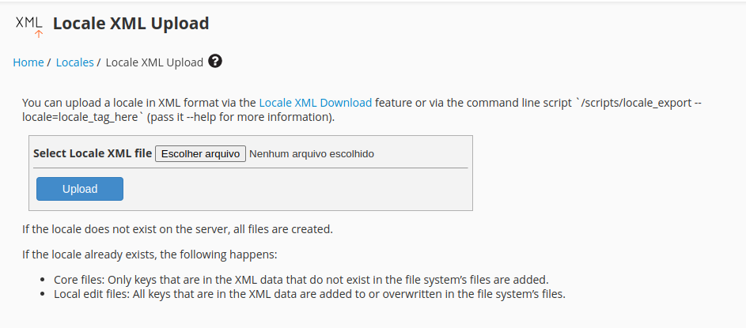This screenshot has width=746, height=328.
Task: Click the 'If the locale already exists' sentence
Action: 150,254
